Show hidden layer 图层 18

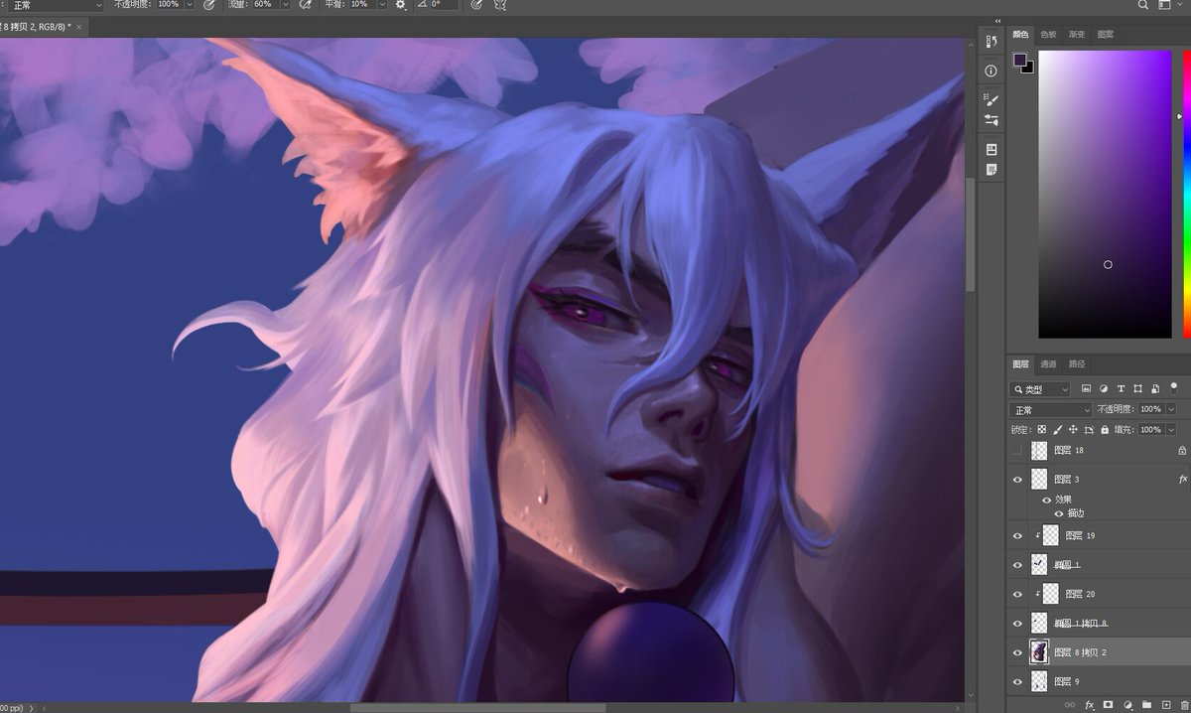click(1017, 450)
